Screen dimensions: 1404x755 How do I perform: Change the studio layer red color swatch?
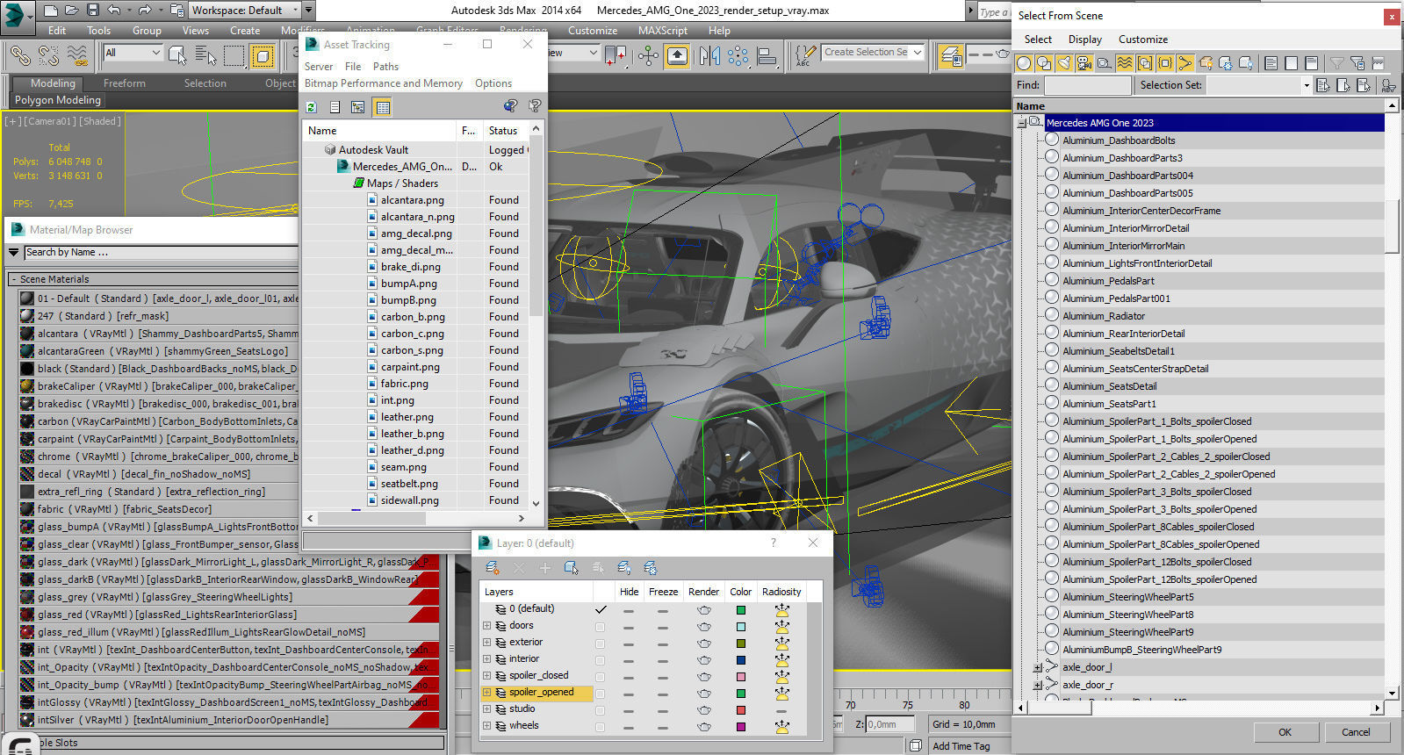click(741, 710)
